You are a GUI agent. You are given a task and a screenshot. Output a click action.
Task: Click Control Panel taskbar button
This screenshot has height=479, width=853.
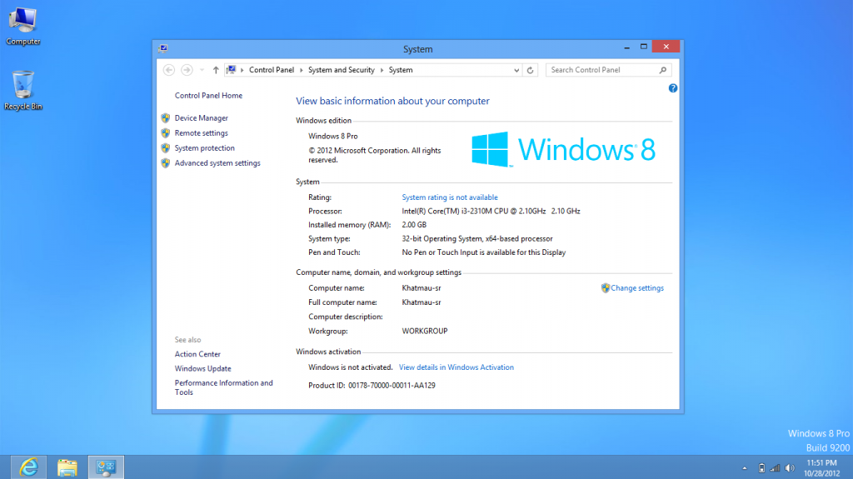[106, 467]
